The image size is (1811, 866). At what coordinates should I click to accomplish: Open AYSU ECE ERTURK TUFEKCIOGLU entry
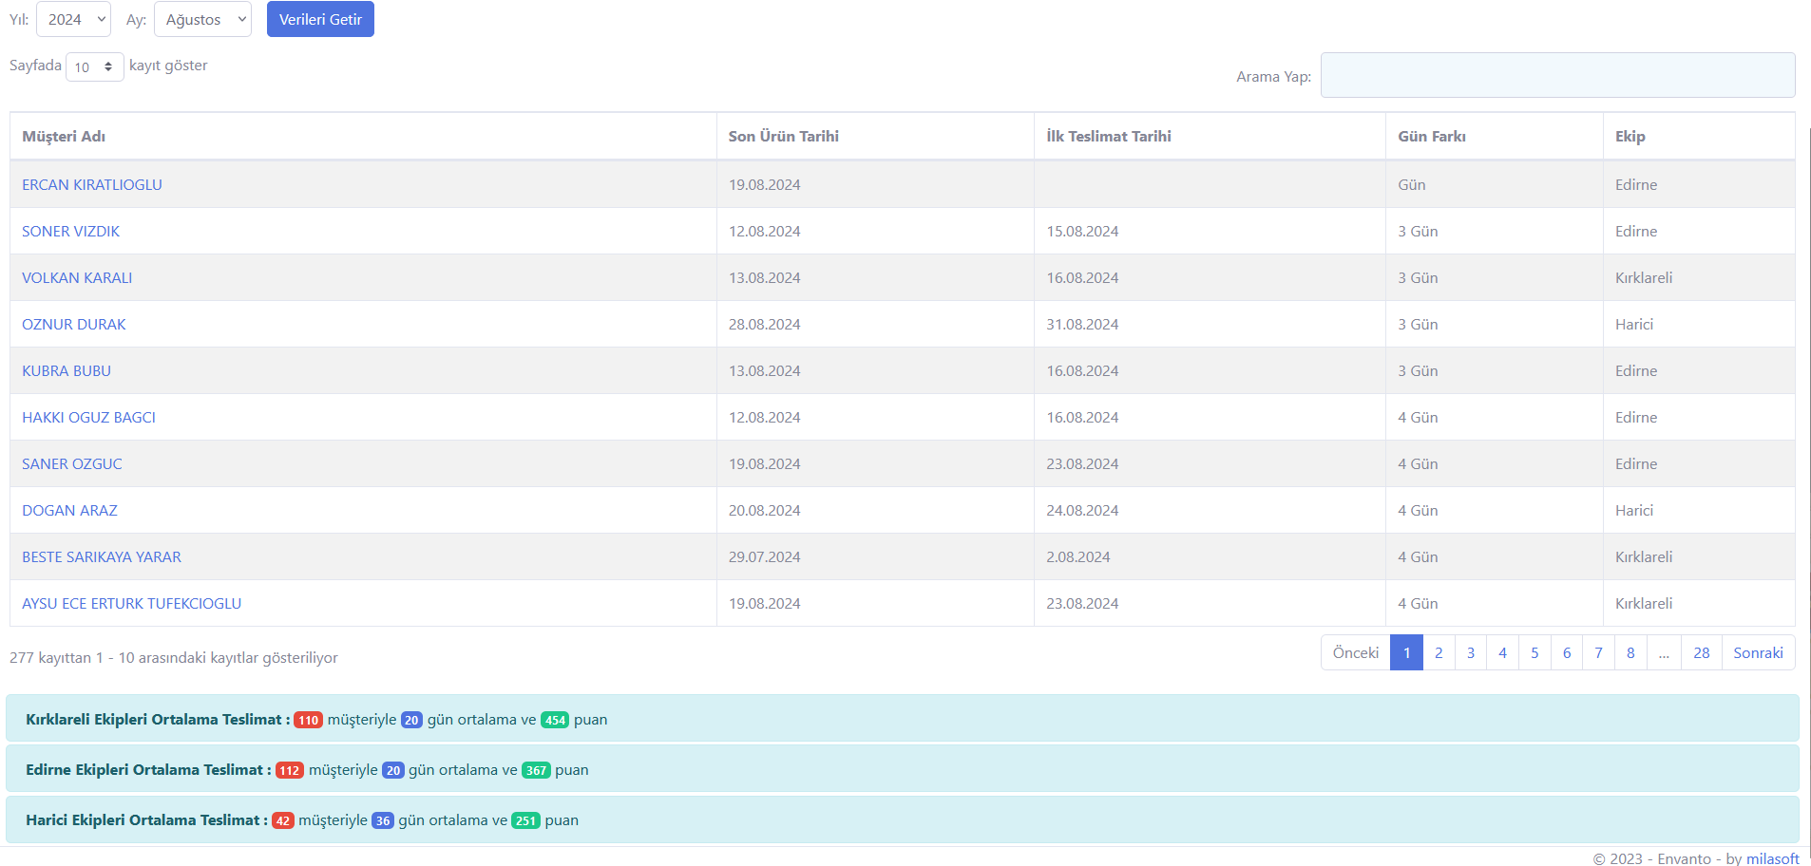(131, 604)
